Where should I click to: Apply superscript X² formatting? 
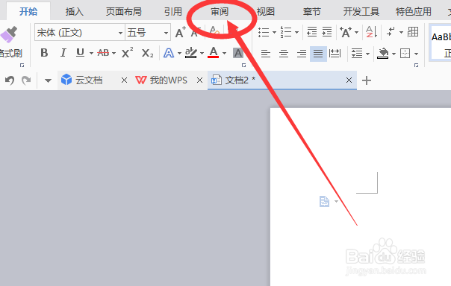(127, 52)
